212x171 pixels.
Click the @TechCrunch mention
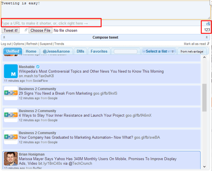click(x=80, y=164)
